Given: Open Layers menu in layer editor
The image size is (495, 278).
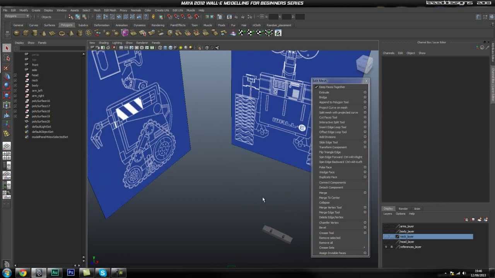Looking at the screenshot, I should pos(387,214).
